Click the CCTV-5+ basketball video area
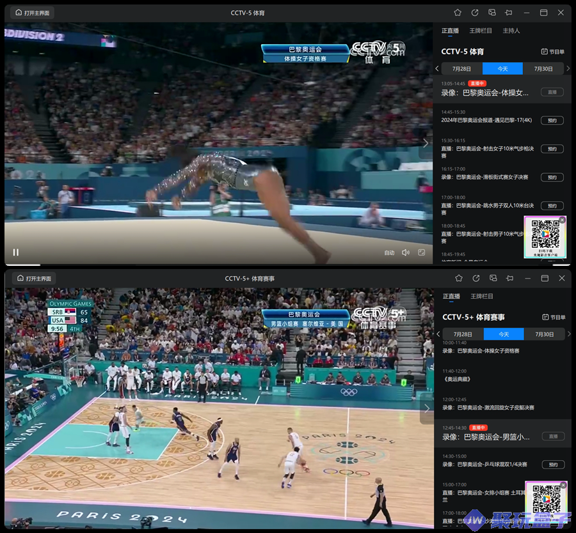576x533 pixels. coord(219,408)
